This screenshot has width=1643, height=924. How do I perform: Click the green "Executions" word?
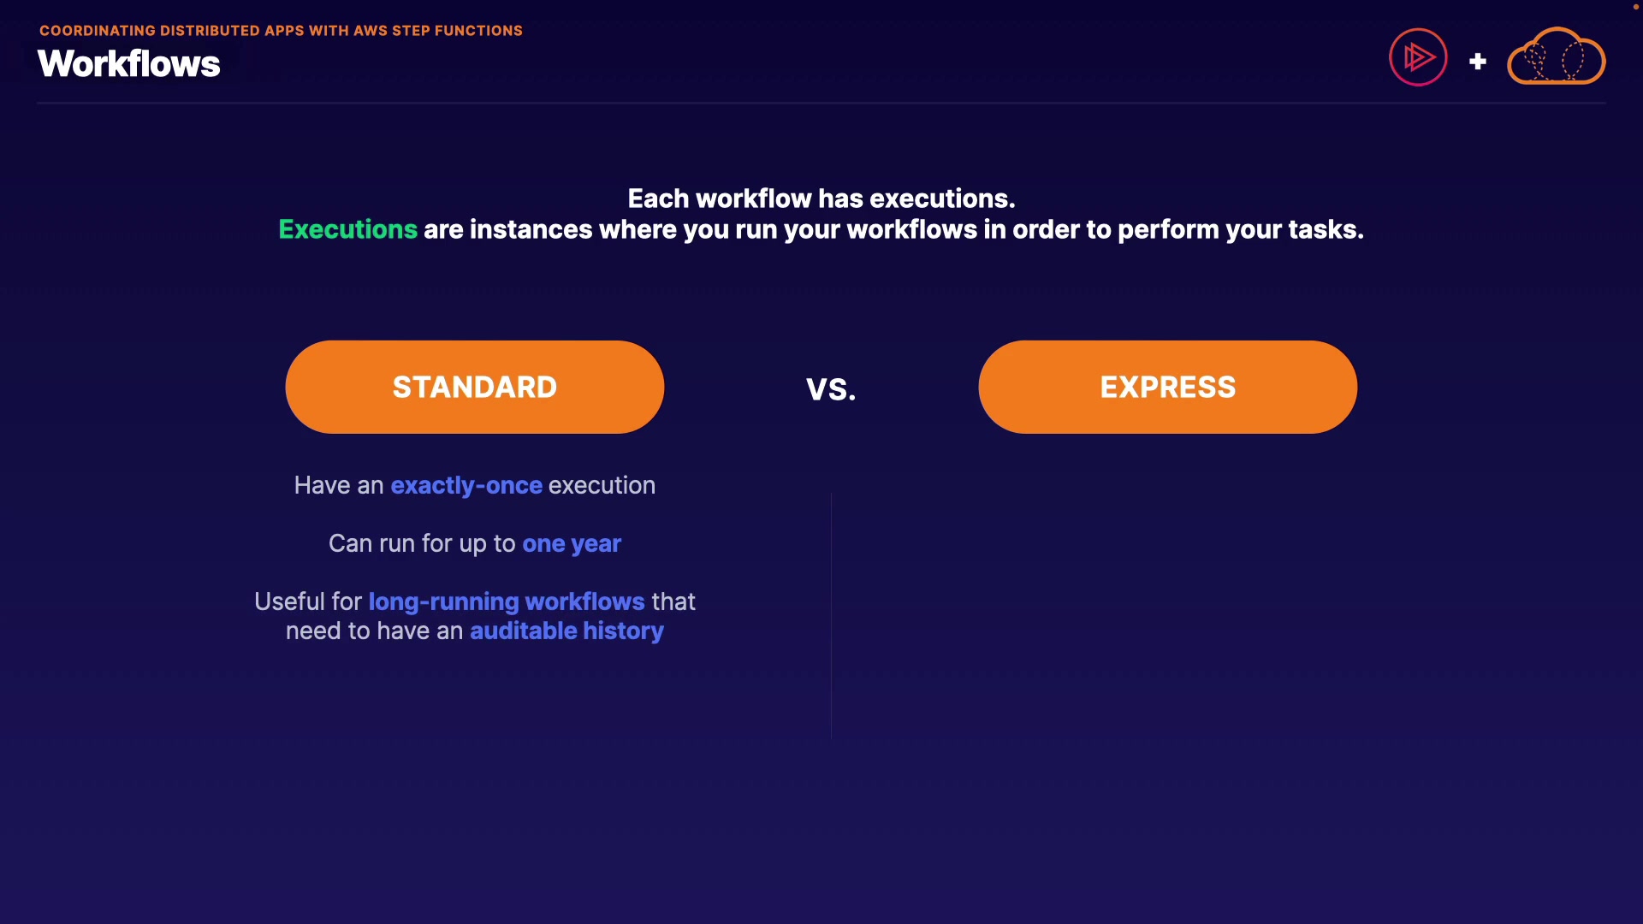(x=347, y=229)
